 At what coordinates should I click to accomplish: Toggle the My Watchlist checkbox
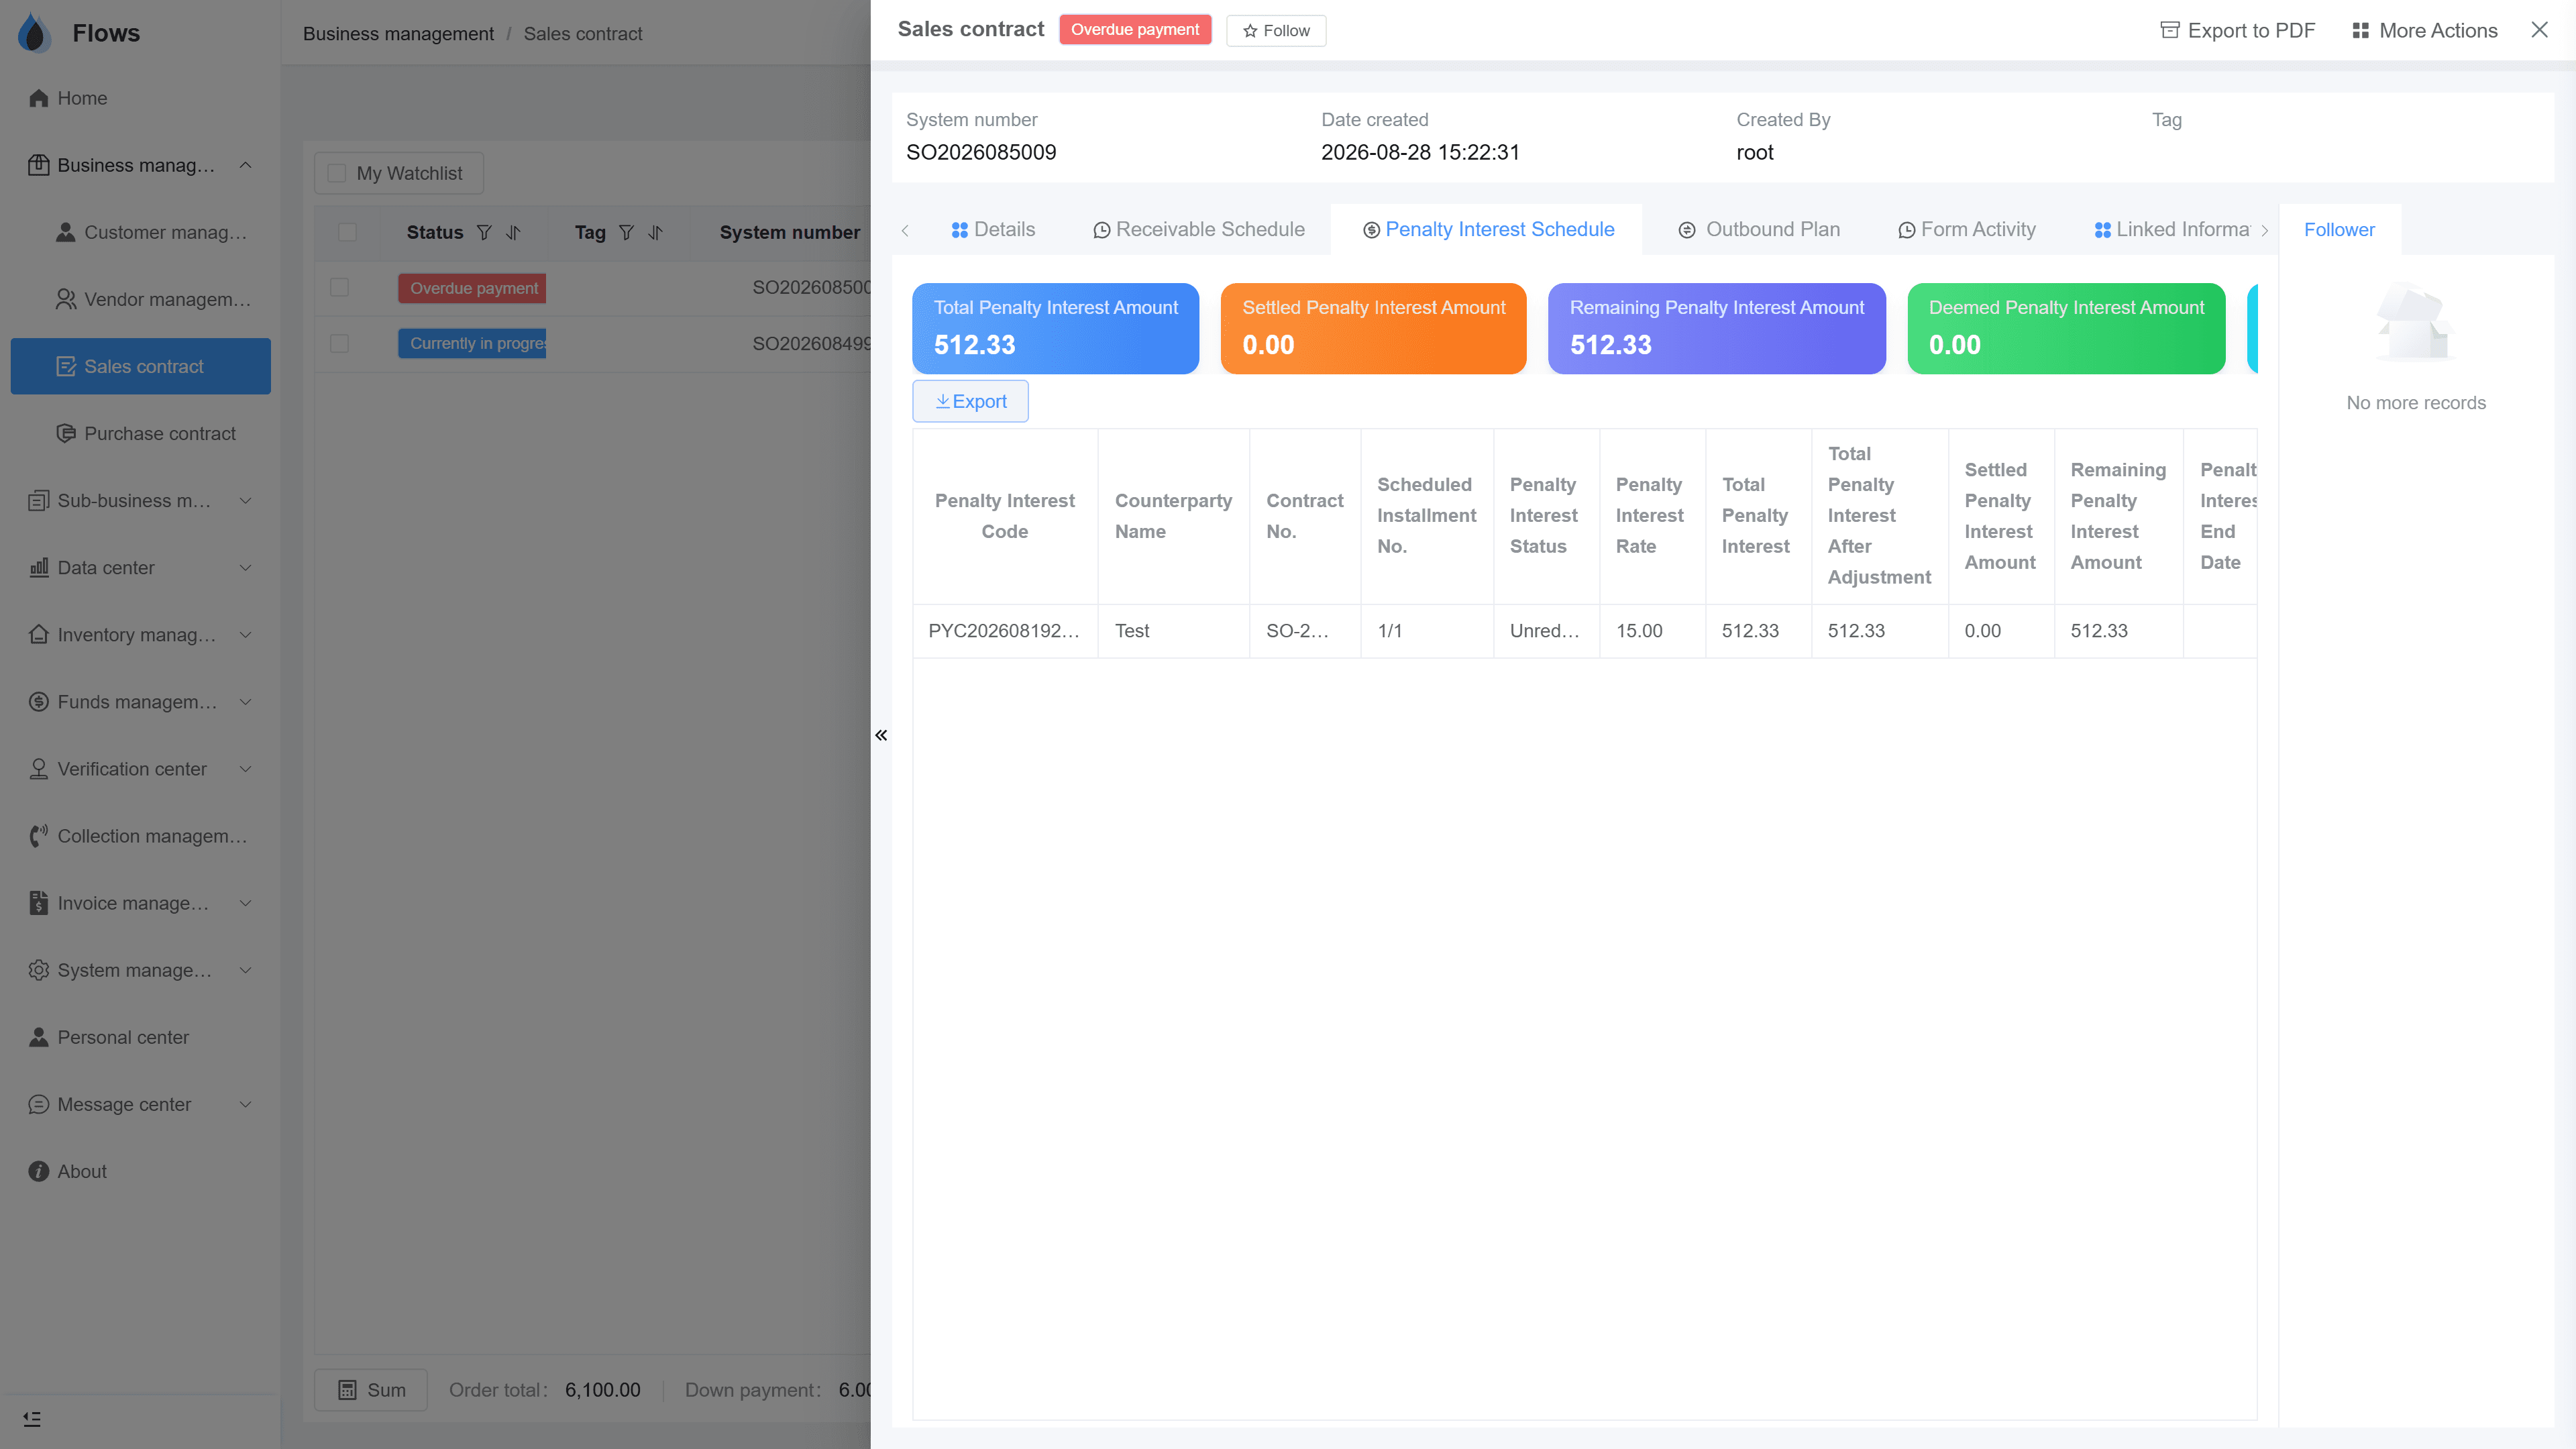(x=337, y=173)
